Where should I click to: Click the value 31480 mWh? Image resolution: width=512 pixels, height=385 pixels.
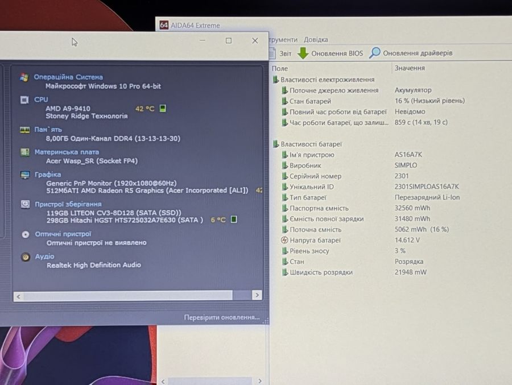pyautogui.click(x=412, y=218)
